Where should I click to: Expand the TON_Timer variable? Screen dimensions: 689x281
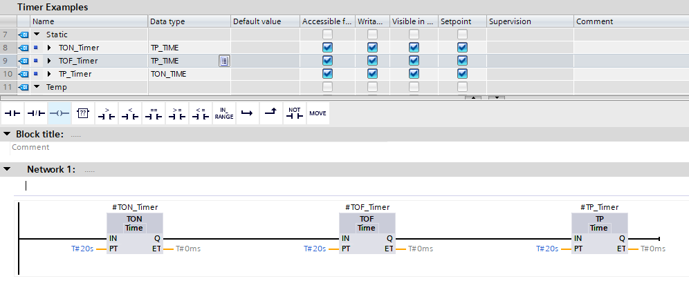click(49, 48)
